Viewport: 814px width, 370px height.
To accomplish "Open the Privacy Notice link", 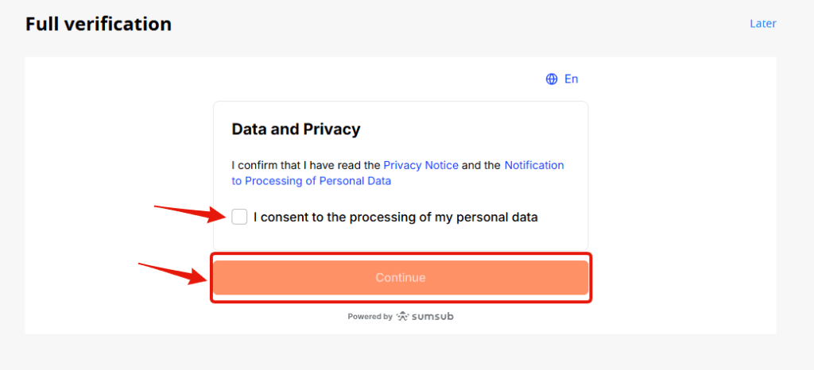I will point(421,165).
